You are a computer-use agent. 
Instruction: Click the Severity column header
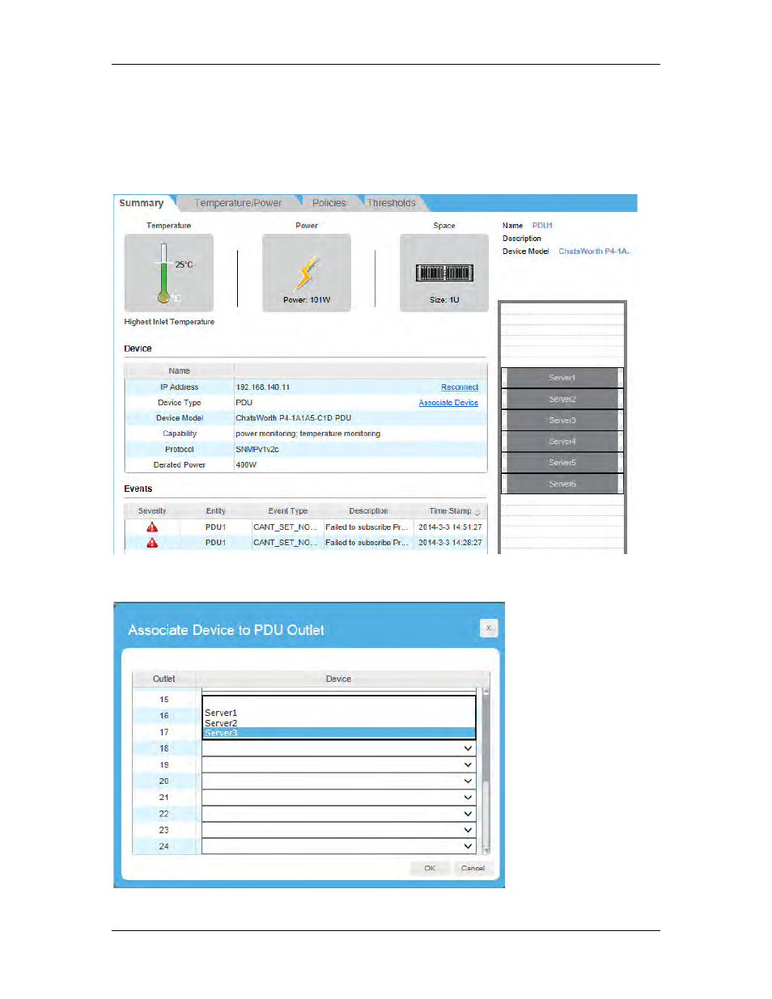point(152,511)
